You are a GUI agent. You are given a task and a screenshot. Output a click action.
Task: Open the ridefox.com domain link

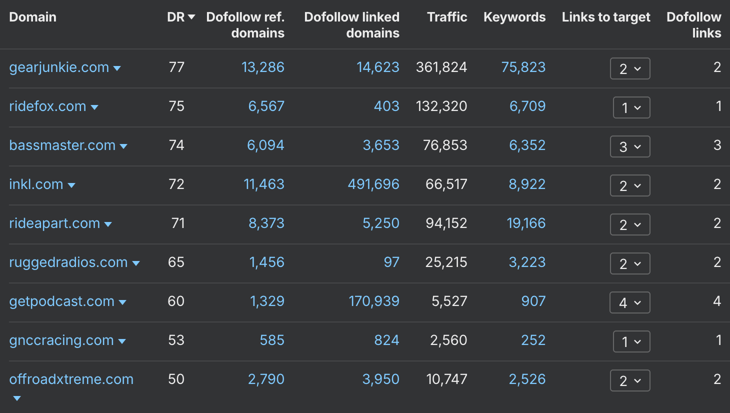tap(47, 106)
